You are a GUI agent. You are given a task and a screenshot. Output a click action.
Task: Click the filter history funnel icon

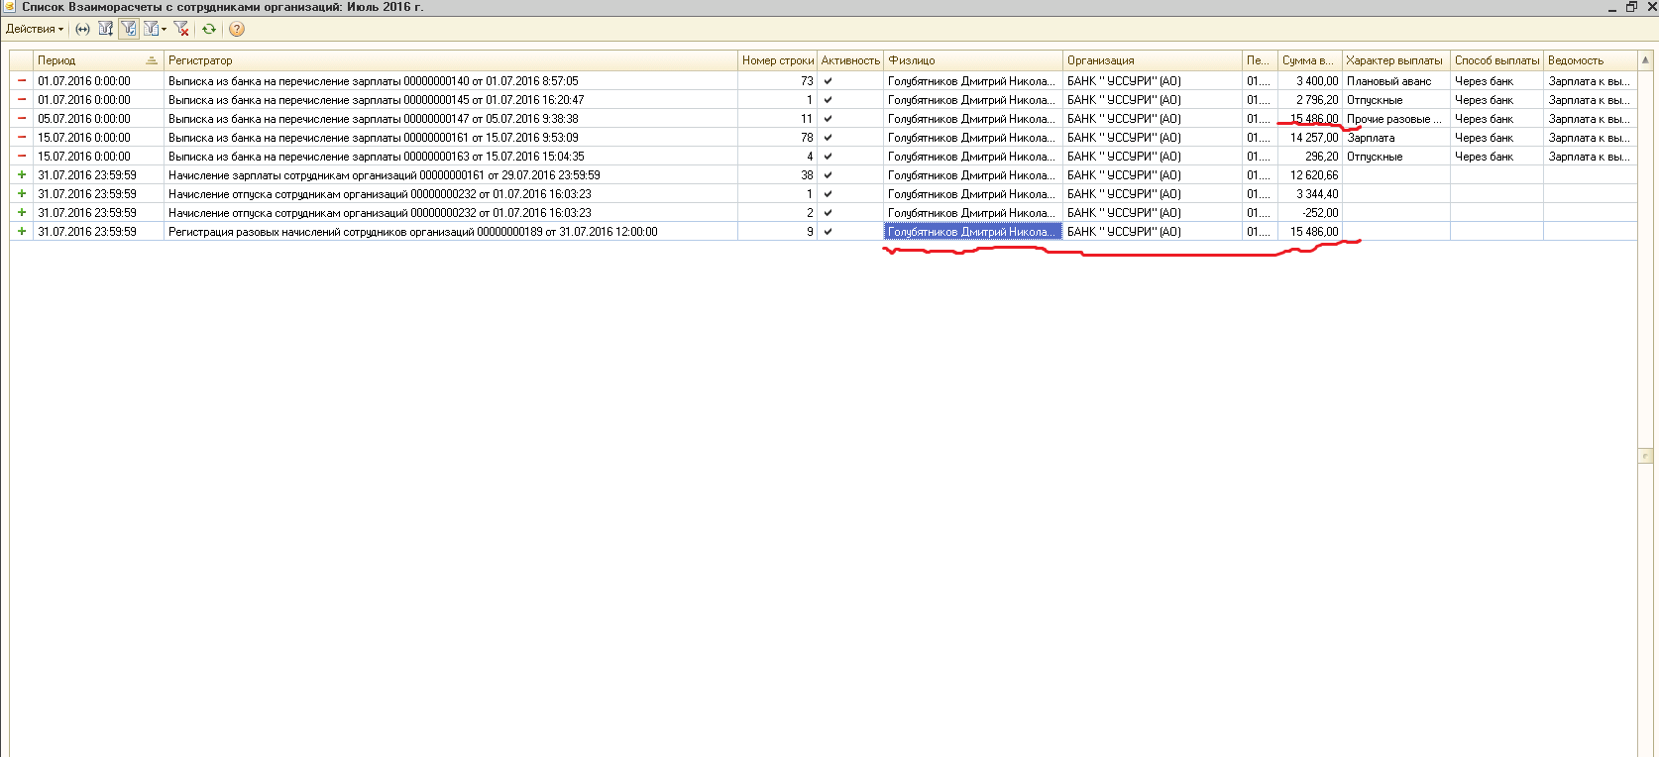[151, 29]
